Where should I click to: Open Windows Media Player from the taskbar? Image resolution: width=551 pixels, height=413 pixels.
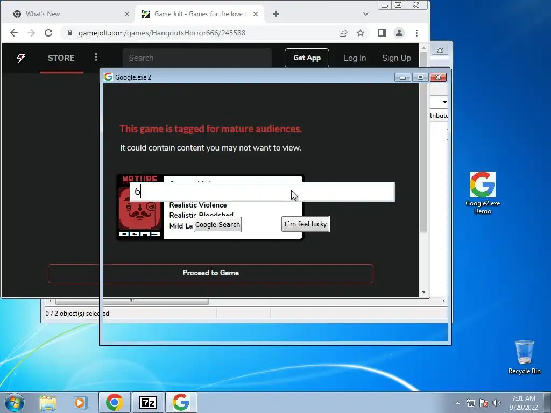pos(81,402)
